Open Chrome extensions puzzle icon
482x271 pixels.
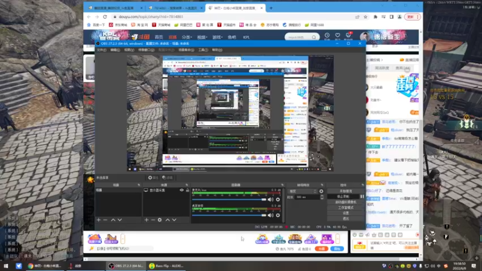pos(375,17)
